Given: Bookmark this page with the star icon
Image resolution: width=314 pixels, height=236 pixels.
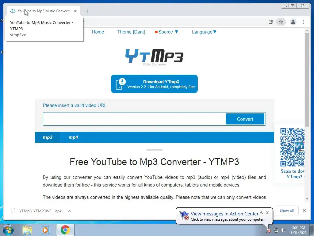Looking at the screenshot, I should tap(281, 22).
